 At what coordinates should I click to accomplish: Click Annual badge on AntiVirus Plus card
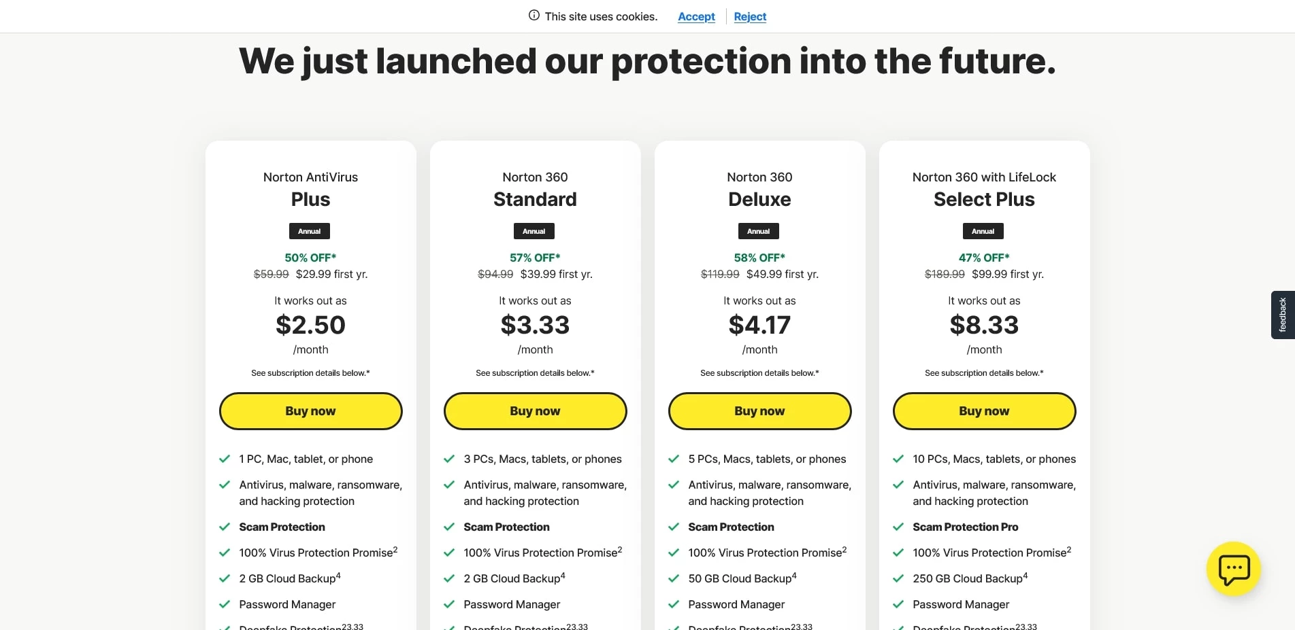pyautogui.click(x=309, y=231)
